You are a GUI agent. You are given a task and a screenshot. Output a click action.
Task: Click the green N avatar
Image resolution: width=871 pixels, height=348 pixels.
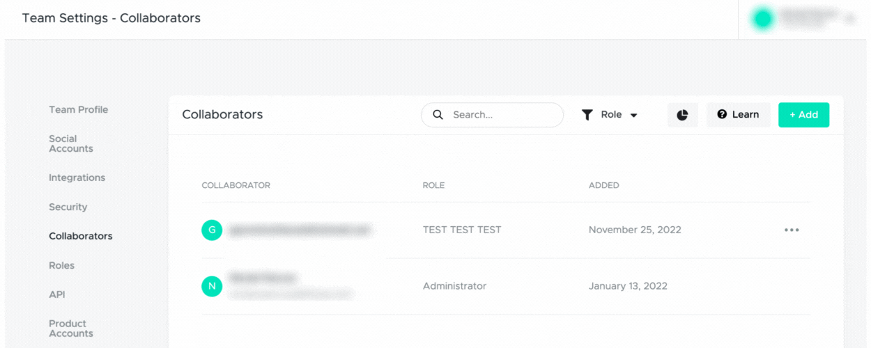click(x=212, y=286)
